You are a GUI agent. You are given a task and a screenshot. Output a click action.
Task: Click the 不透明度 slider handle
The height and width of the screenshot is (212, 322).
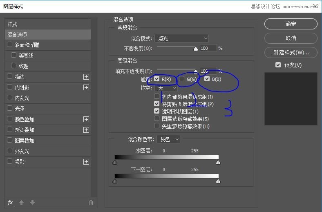click(196, 49)
